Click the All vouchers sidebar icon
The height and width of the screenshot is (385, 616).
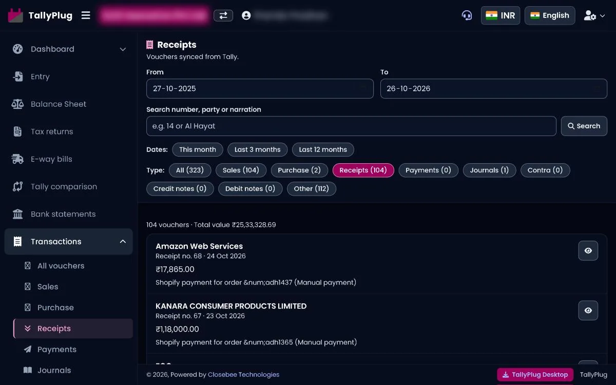pyautogui.click(x=28, y=266)
